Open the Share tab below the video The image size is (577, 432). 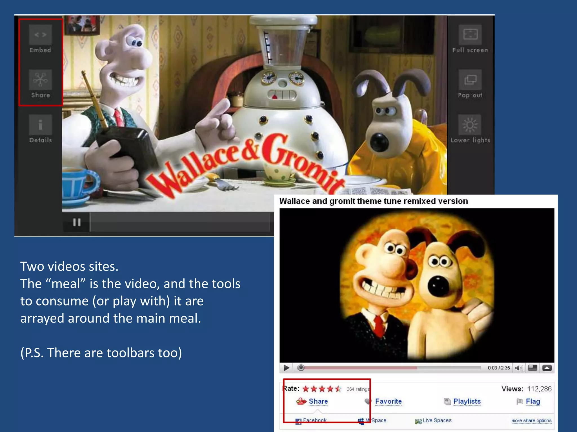click(x=318, y=401)
